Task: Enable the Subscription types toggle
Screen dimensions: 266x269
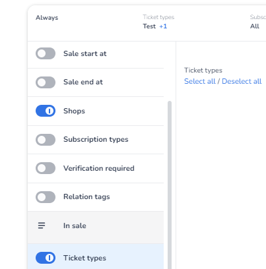Action: [46, 140]
